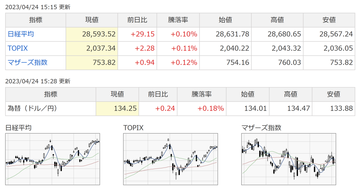
Task: Click the 安値 header in the index table
Action: click(329, 20)
